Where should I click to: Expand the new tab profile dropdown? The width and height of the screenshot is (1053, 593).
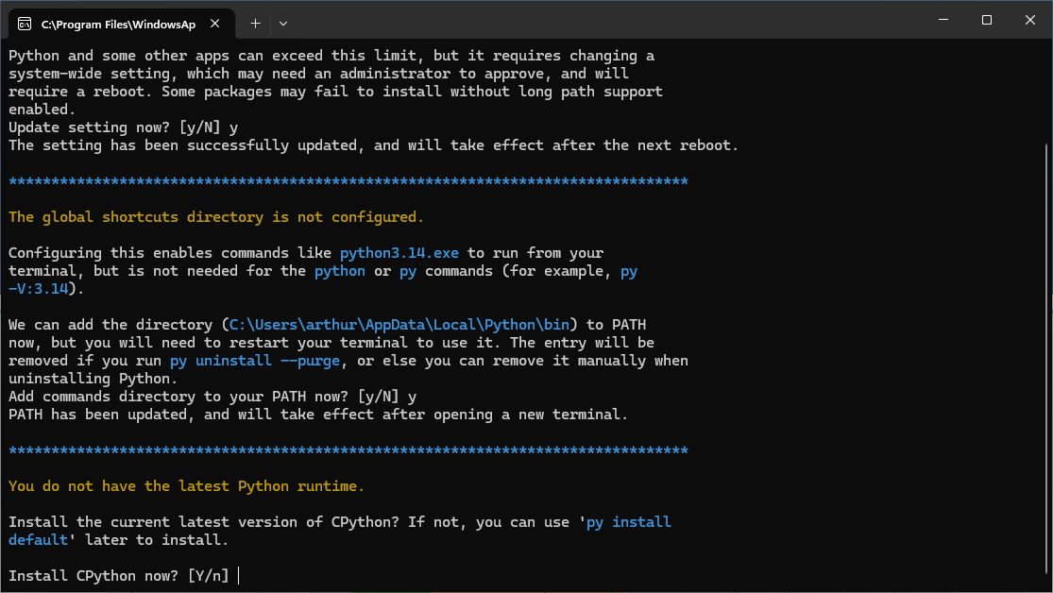pos(283,24)
